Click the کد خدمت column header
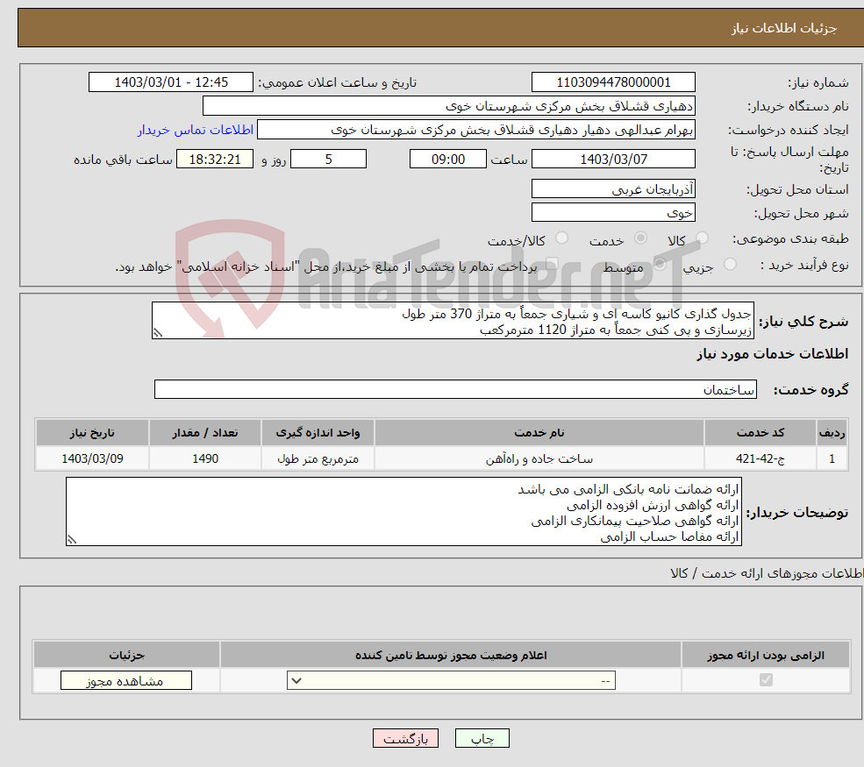This screenshot has height=767, width=864. click(760, 433)
